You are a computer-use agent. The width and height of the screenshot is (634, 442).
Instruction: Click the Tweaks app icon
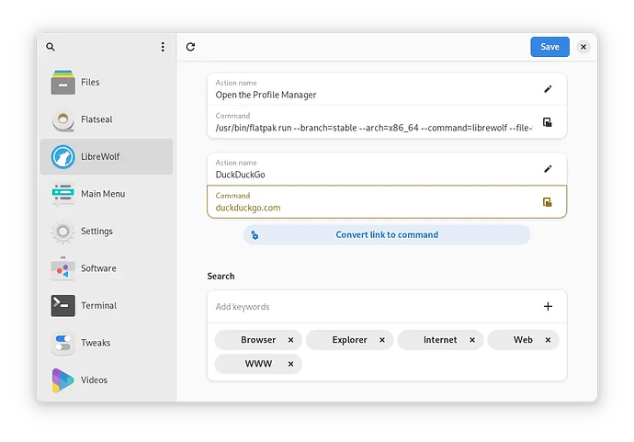62,343
